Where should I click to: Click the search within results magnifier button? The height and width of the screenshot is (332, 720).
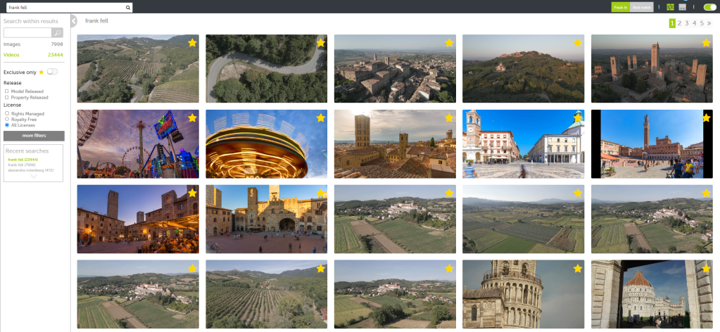pos(57,32)
